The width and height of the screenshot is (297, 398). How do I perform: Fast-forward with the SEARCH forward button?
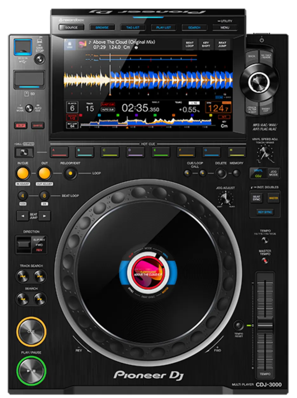pos(40,299)
